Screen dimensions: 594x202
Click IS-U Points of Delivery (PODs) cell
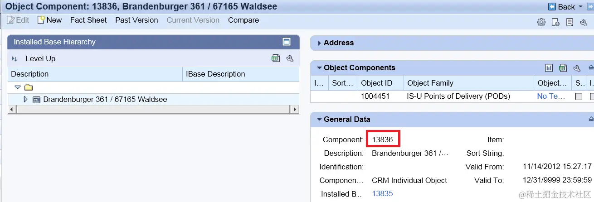(458, 96)
